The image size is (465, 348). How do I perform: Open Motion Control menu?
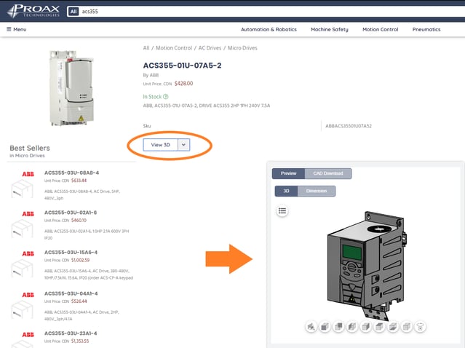click(380, 29)
